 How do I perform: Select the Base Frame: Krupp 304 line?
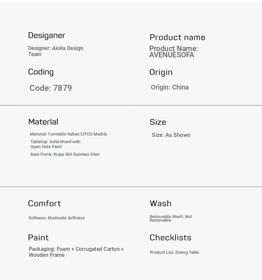[65, 154]
